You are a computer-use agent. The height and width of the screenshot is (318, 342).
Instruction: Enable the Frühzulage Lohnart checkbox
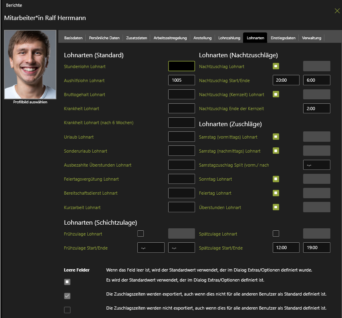pos(141,233)
